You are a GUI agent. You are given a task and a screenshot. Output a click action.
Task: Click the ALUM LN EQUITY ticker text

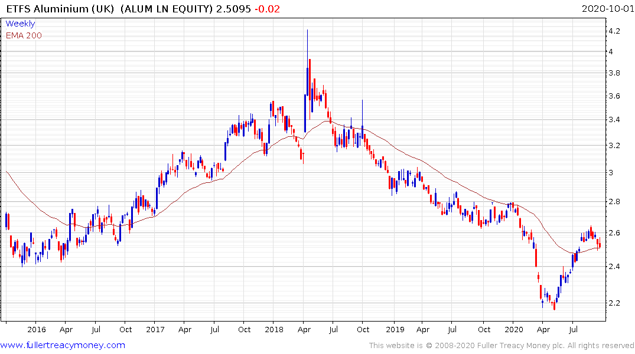pos(167,9)
